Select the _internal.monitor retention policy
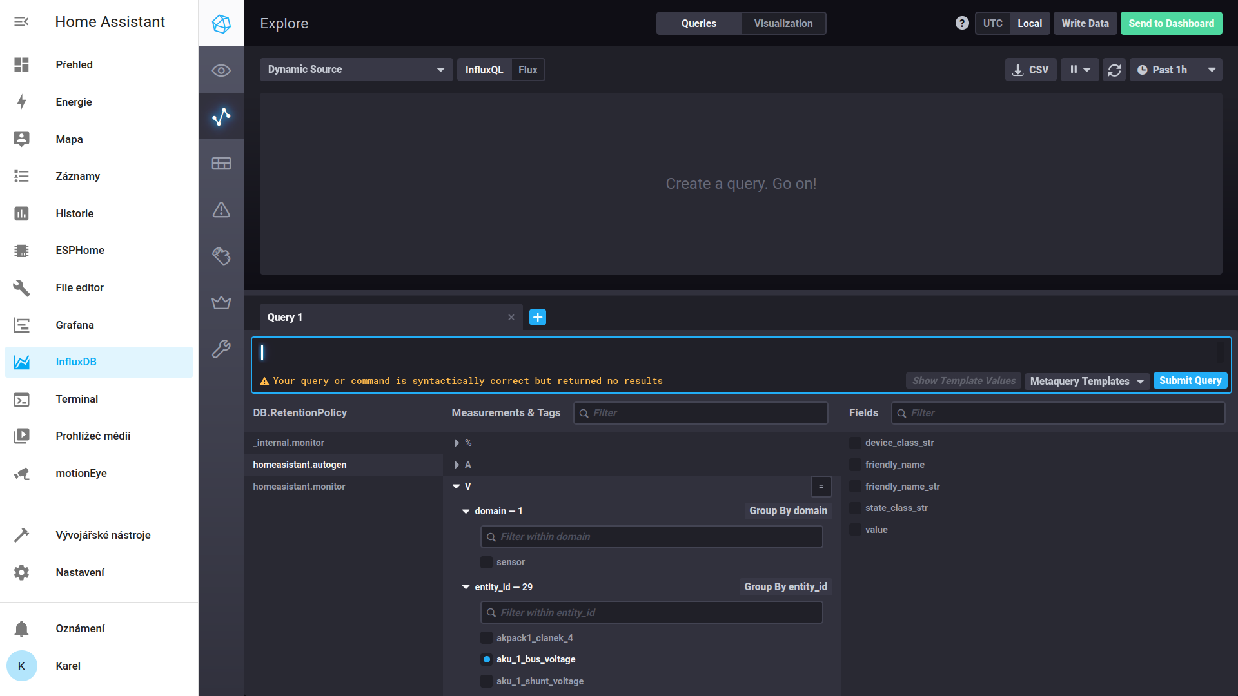 point(343,443)
